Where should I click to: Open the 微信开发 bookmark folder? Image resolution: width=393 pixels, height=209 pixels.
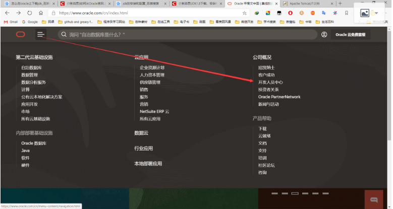(244, 22)
